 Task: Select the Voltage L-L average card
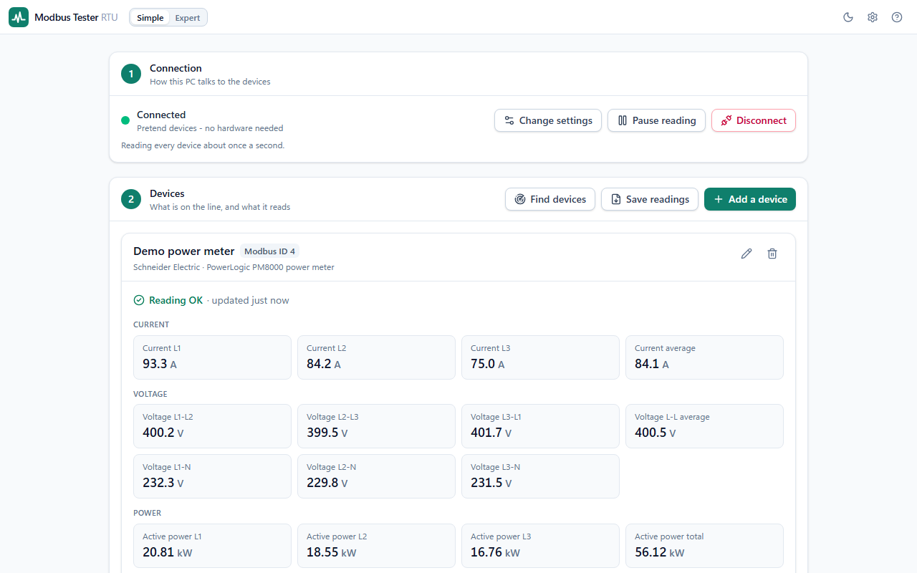(704, 426)
